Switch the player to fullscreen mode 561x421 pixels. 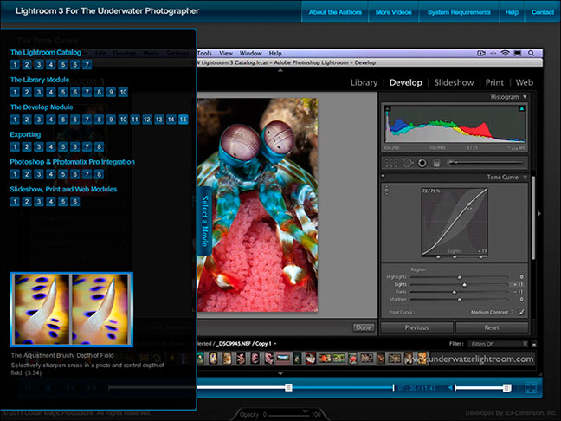(x=531, y=388)
